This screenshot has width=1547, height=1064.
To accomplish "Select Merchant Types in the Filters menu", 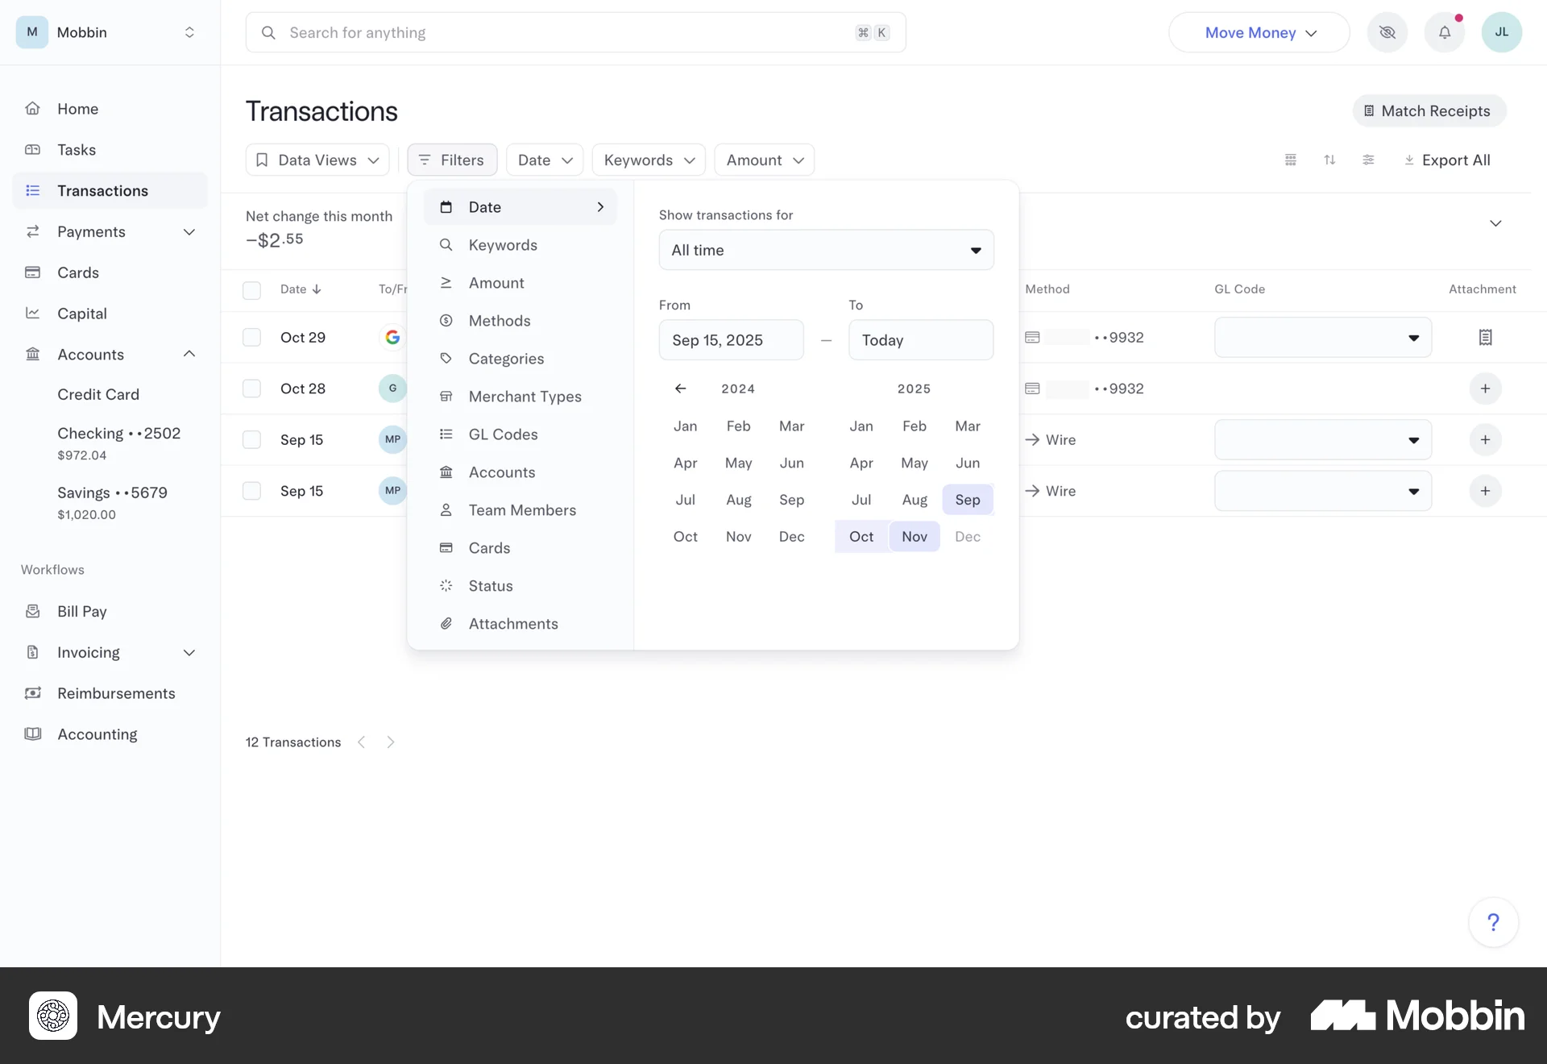I will click(x=525, y=396).
